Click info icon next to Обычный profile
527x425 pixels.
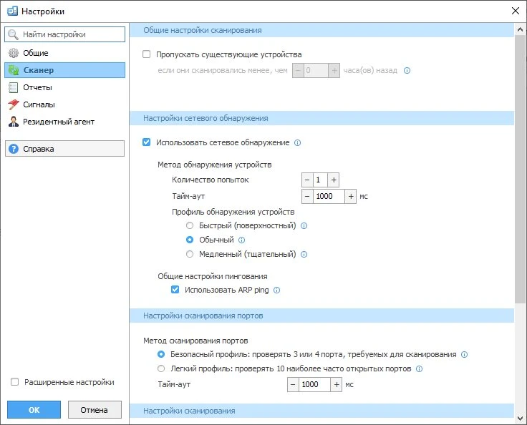(241, 240)
